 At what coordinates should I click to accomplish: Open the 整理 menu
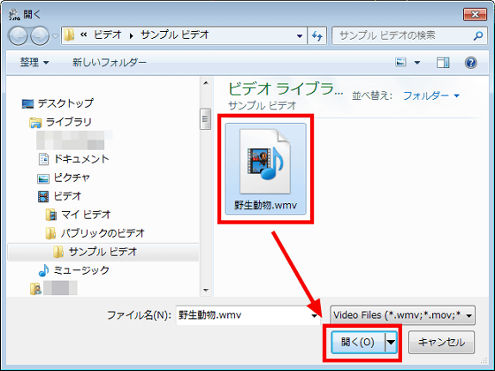click(x=34, y=62)
